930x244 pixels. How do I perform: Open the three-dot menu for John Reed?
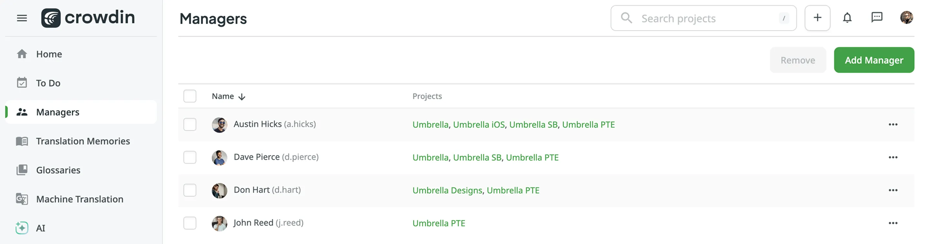point(893,223)
